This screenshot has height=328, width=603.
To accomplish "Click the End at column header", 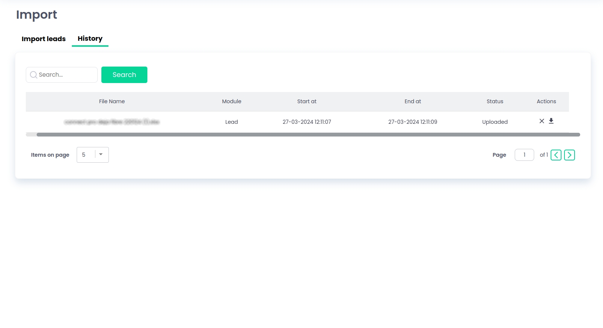I will 413,101.
